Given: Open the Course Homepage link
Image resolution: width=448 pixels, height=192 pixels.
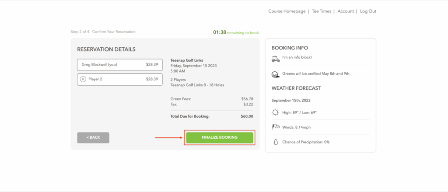Looking at the screenshot, I should 287,11.
